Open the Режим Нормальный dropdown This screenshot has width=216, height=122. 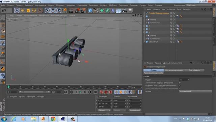[x=195, y=91]
